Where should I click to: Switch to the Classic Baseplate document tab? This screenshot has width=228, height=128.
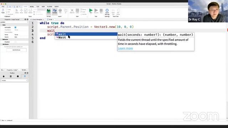point(37,20)
